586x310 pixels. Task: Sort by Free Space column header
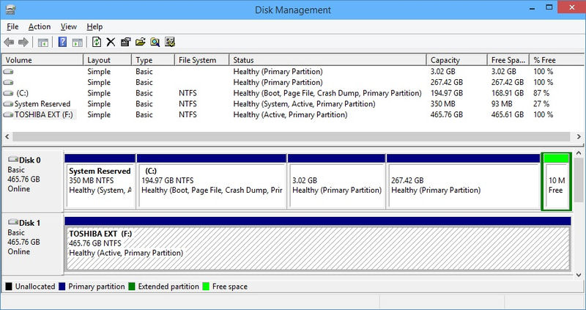click(x=508, y=60)
